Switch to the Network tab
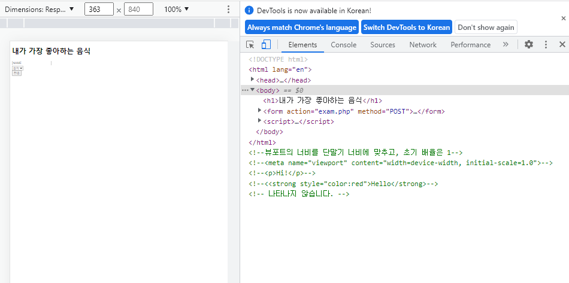This screenshot has width=569, height=283. [x=423, y=45]
